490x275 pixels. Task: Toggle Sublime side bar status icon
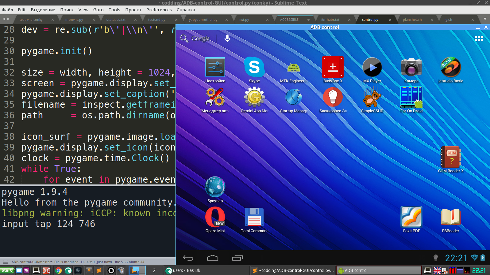pyautogui.click(x=6, y=262)
